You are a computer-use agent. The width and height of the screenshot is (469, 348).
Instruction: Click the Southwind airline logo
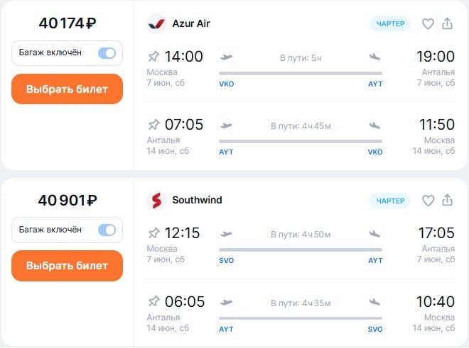(x=156, y=201)
